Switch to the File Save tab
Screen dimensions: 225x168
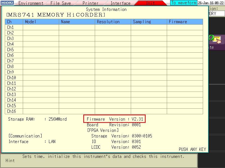tap(60, 3)
